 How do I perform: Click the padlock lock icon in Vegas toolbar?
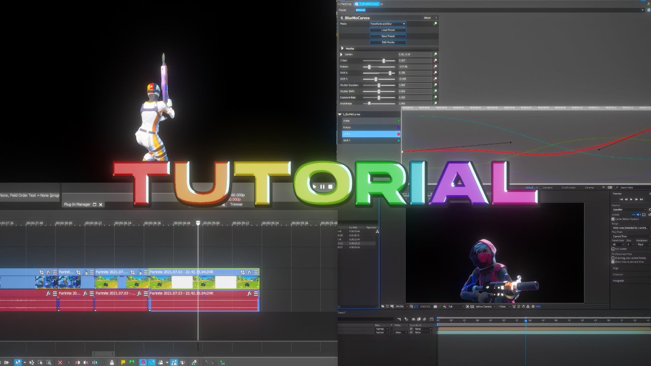[112, 362]
